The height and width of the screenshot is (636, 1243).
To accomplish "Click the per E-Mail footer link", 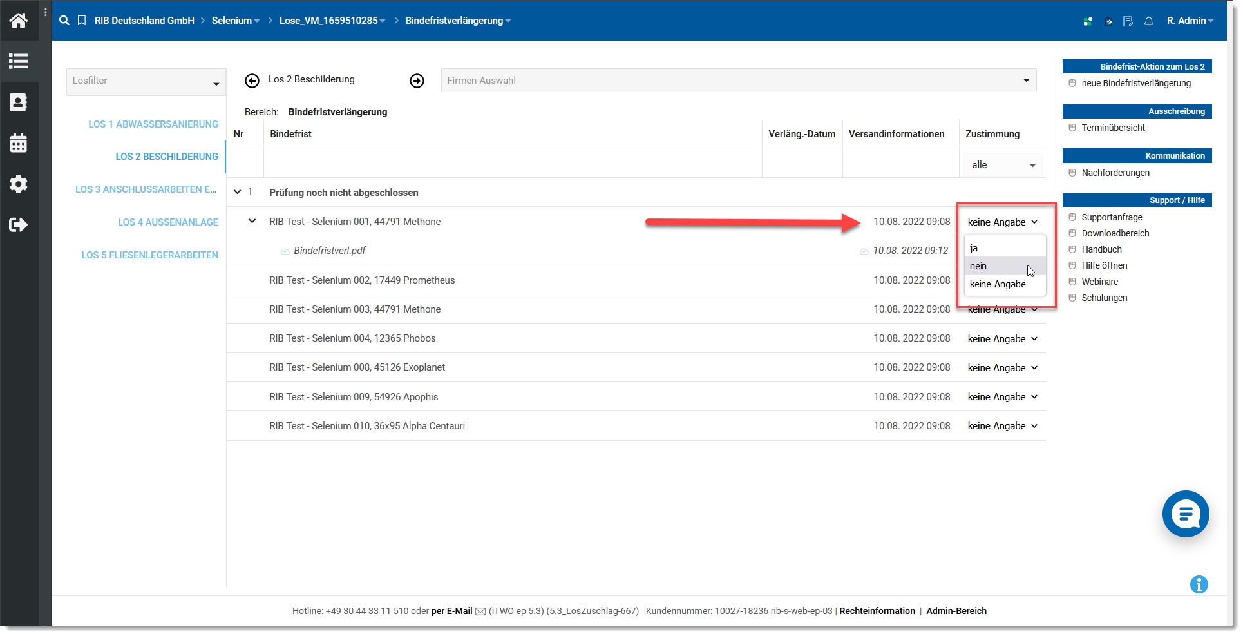I will (451, 612).
